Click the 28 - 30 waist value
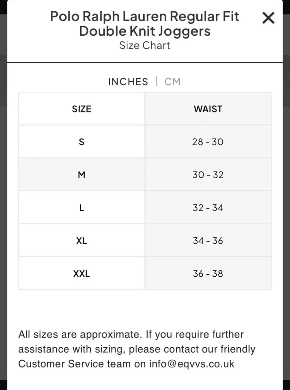 pyautogui.click(x=208, y=142)
